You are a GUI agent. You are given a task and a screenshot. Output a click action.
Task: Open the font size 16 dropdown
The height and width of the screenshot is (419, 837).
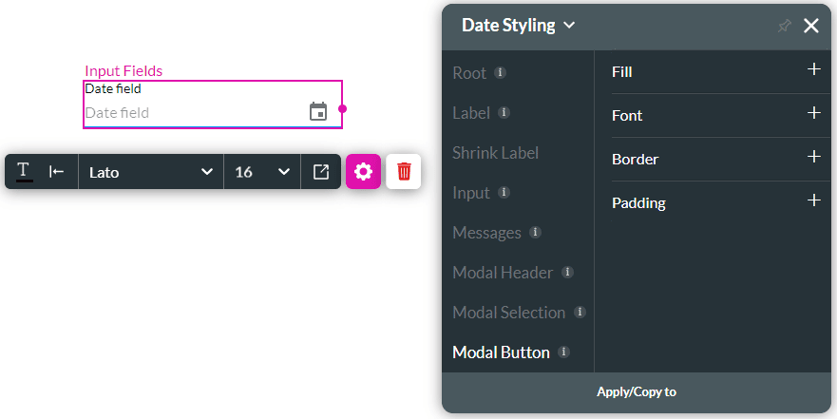262,172
